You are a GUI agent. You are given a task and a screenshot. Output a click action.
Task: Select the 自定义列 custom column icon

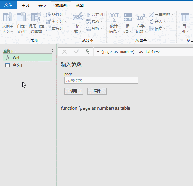pyautogui.click(x=21, y=17)
